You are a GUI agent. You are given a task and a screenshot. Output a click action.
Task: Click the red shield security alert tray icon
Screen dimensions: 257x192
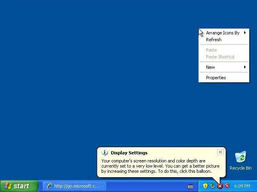click(x=227, y=186)
